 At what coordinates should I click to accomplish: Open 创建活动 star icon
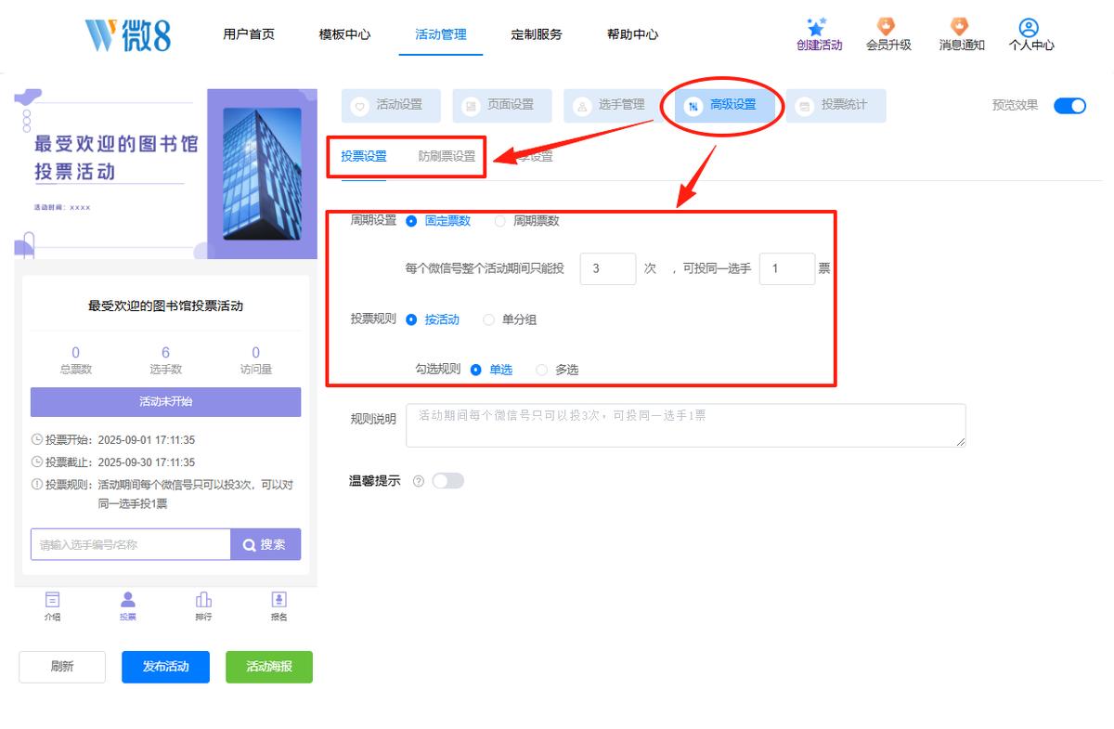[818, 27]
